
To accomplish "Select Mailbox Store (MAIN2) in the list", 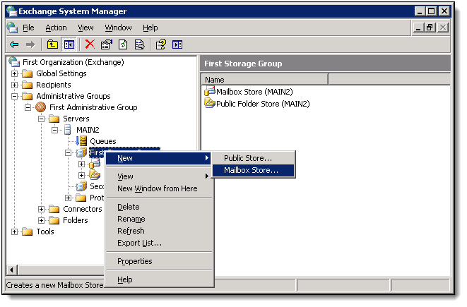I will [254, 92].
